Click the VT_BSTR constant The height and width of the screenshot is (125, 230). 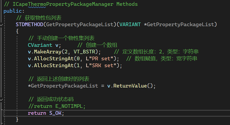(x=84, y=52)
